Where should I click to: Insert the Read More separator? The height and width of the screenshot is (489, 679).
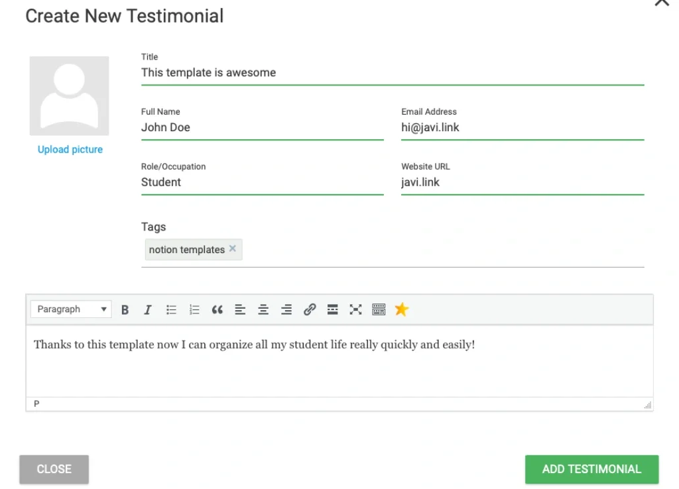[x=332, y=309]
